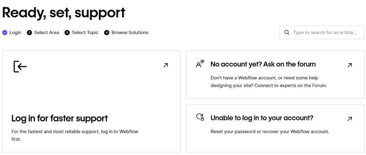Go to the Login step

(x=15, y=32)
